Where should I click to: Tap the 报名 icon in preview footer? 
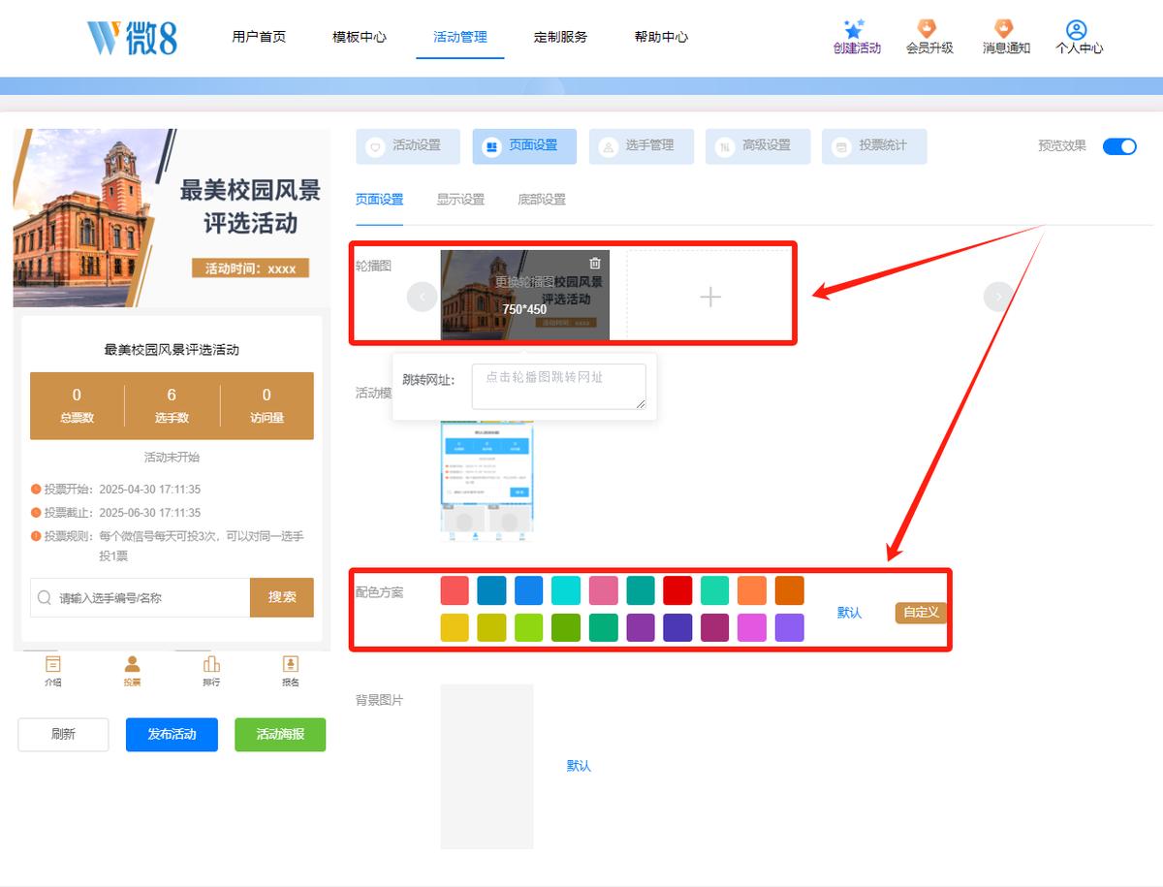(x=290, y=664)
